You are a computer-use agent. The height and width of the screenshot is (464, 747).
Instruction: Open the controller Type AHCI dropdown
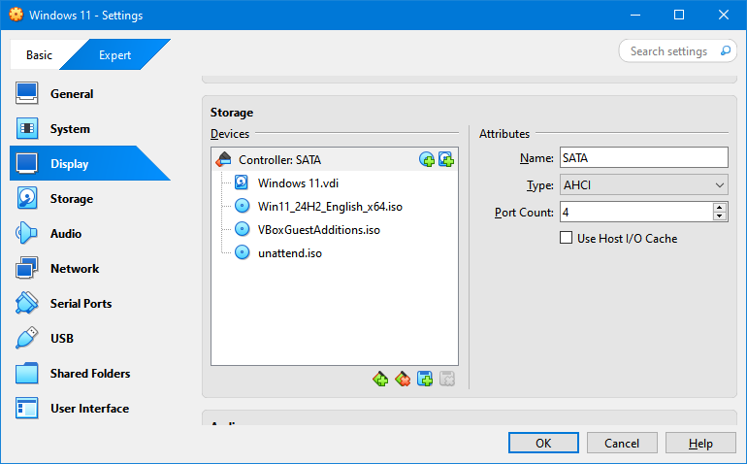point(643,185)
